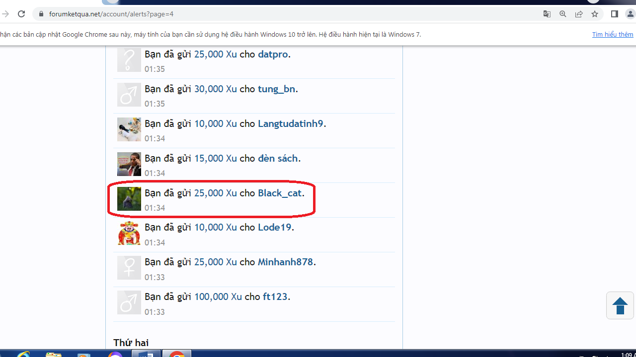Image resolution: width=636 pixels, height=357 pixels.
Task: Open datpro's user profile link
Action: pyautogui.click(x=273, y=54)
